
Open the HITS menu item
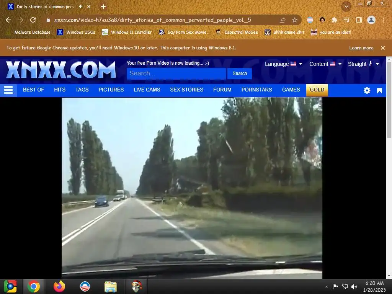click(60, 90)
